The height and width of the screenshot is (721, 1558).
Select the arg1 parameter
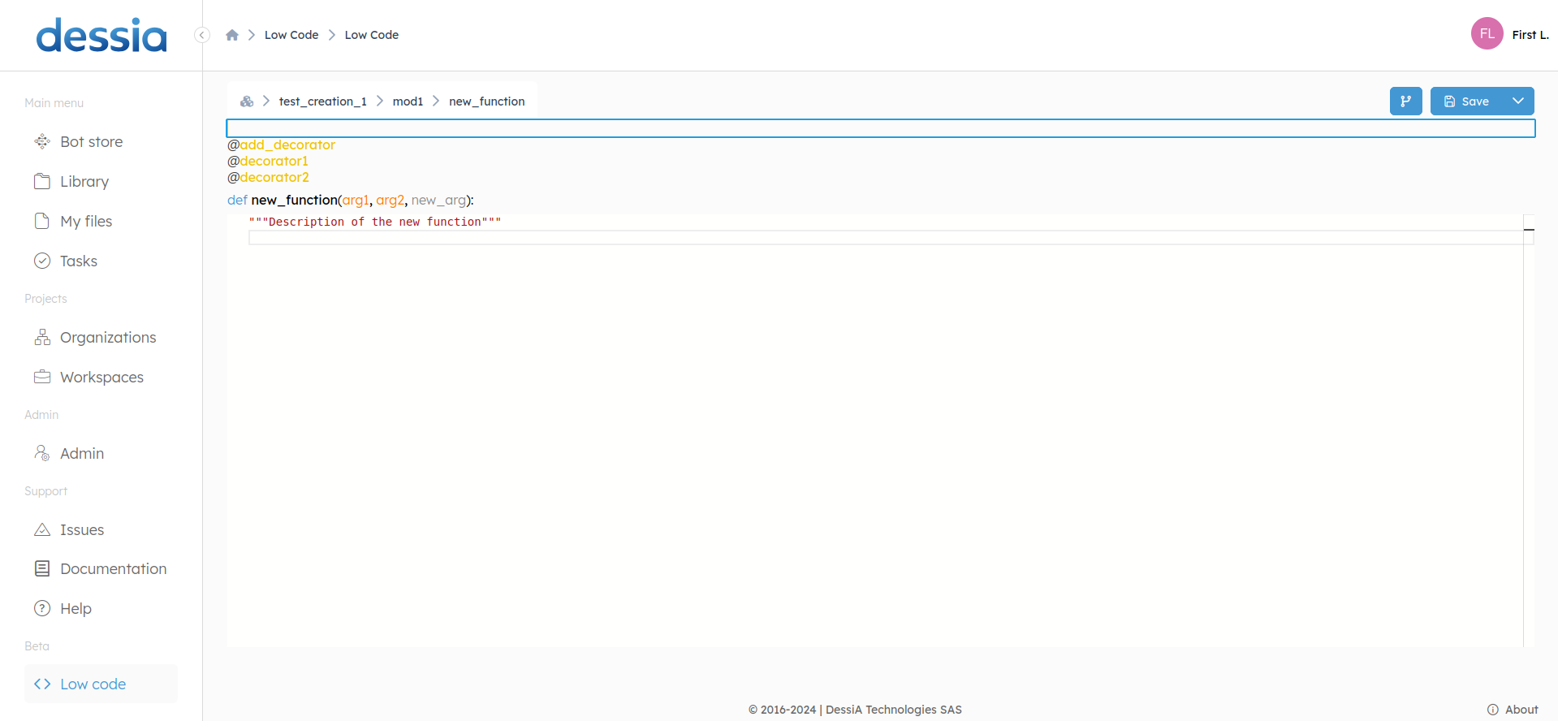pos(356,200)
